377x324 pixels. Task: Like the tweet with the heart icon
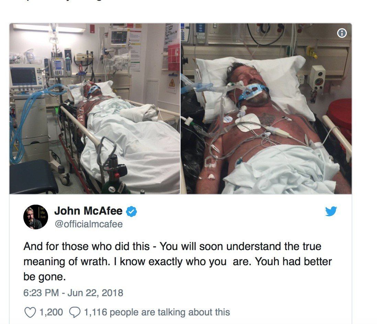(x=30, y=312)
